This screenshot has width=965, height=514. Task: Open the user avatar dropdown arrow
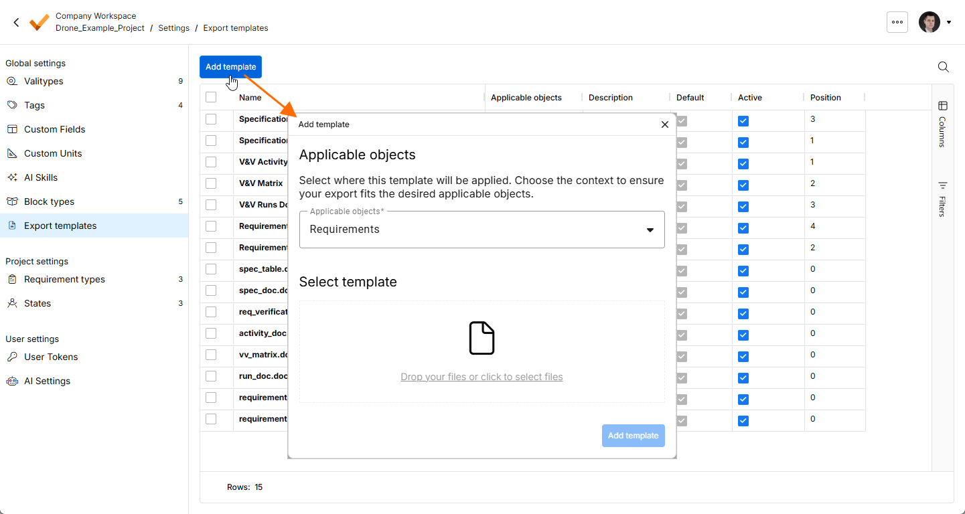[x=949, y=22]
